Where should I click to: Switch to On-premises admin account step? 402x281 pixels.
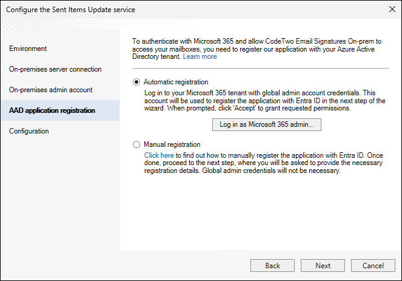click(x=51, y=90)
